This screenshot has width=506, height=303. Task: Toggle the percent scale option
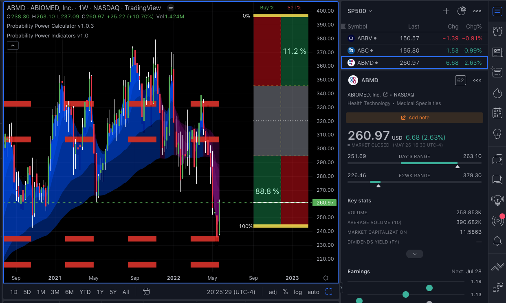click(285, 292)
